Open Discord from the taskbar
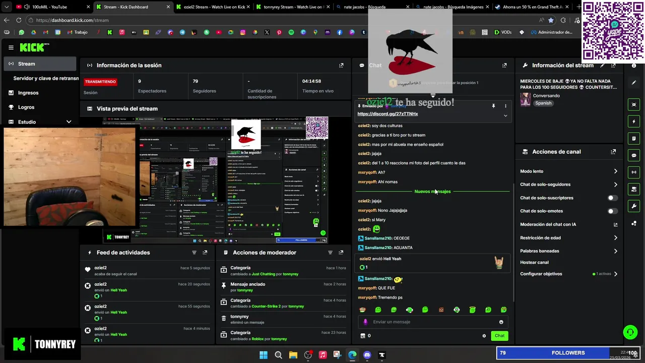 (x=367, y=355)
